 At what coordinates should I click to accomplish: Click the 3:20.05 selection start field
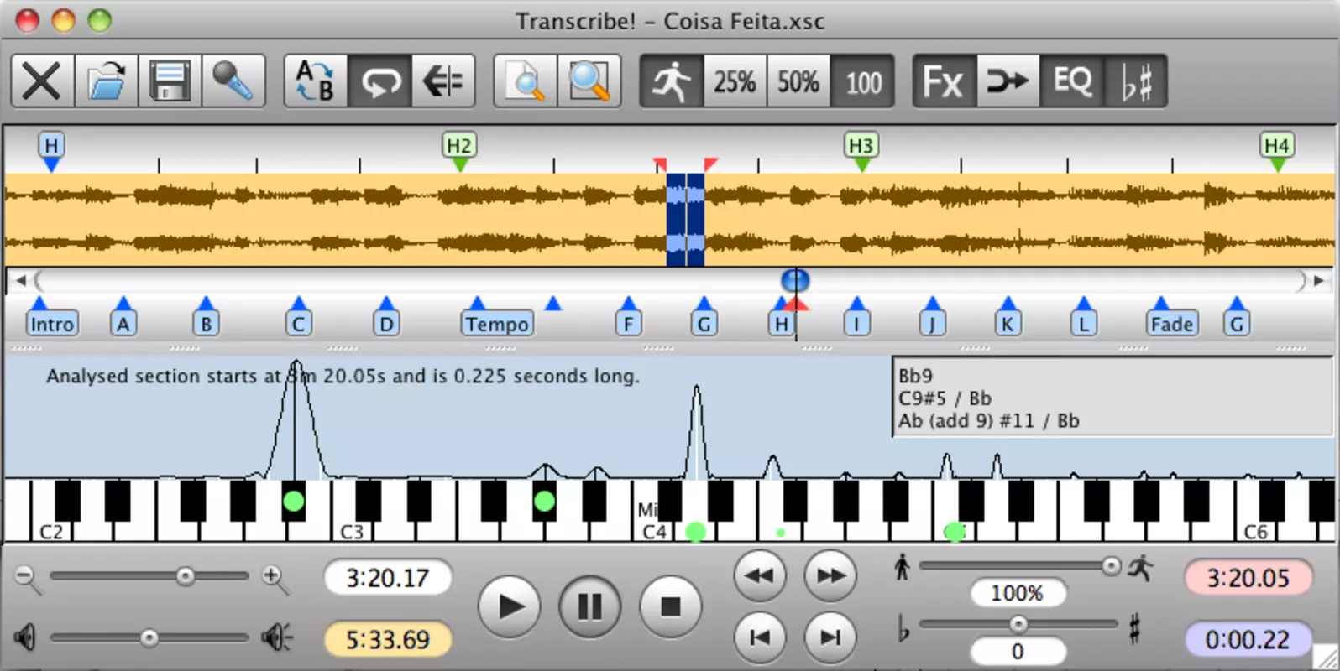click(1248, 578)
